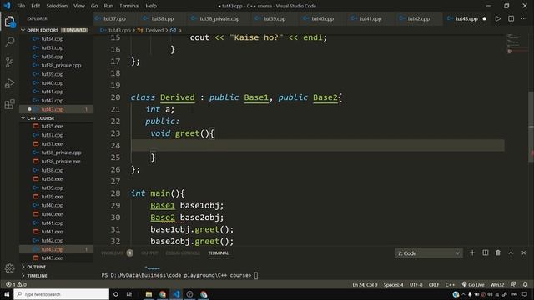Open the Search view in activity bar
This screenshot has height=300, width=534.
[9, 42]
